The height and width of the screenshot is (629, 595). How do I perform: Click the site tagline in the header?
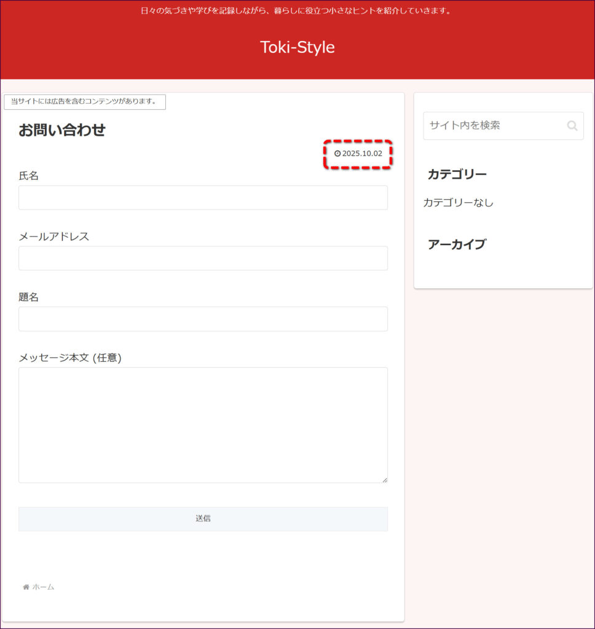(x=297, y=10)
